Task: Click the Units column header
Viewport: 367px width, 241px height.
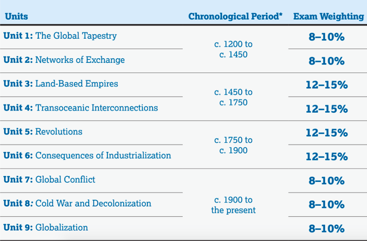Action: (x=16, y=16)
